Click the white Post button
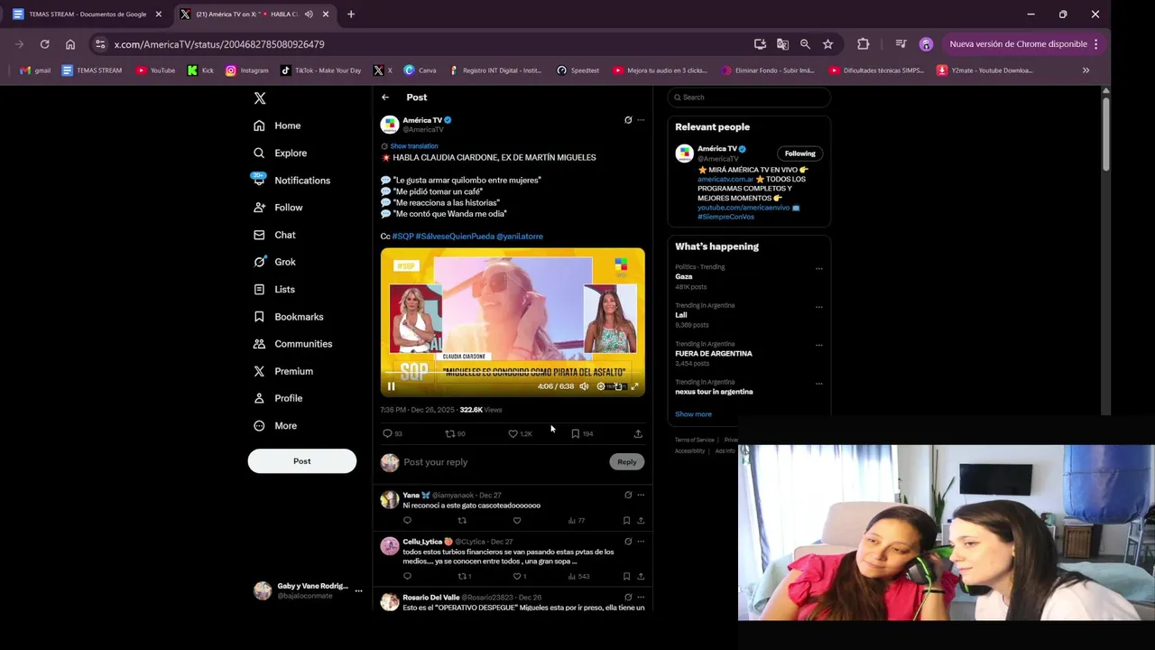Image resolution: width=1155 pixels, height=650 pixels. [302, 461]
